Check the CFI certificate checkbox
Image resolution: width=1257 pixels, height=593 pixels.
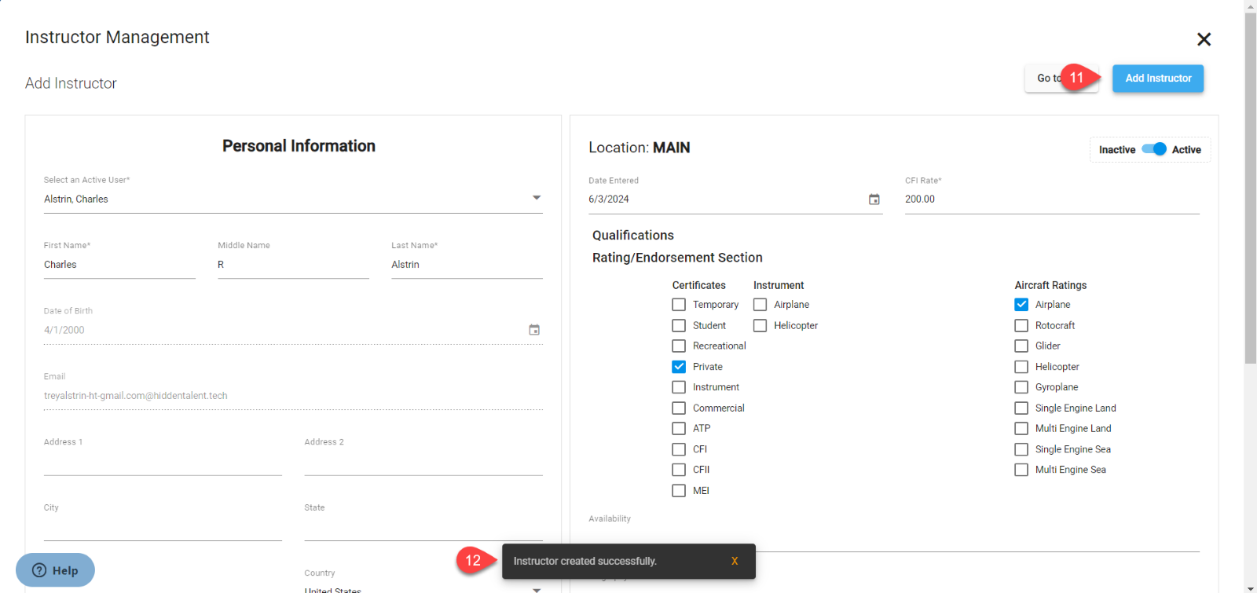679,449
